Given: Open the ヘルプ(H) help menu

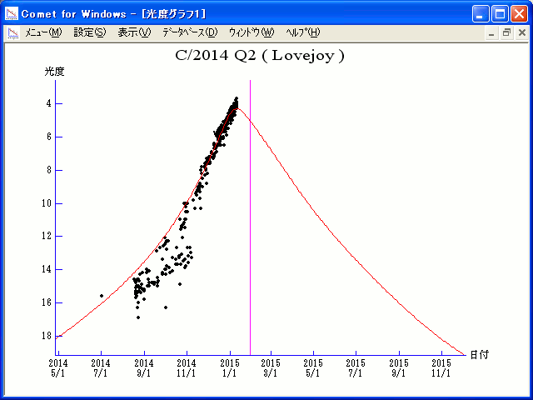Looking at the screenshot, I should click(302, 32).
